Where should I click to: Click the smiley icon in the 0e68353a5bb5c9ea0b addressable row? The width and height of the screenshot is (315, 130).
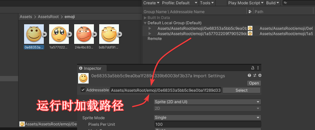(250, 28)
